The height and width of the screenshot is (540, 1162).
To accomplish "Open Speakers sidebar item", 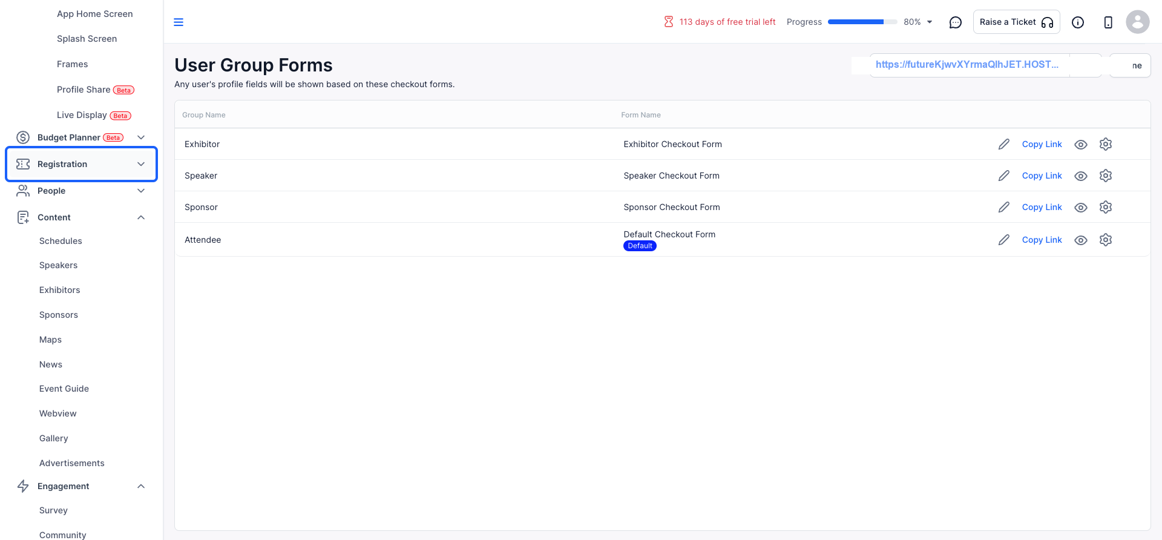I will pyautogui.click(x=59, y=265).
